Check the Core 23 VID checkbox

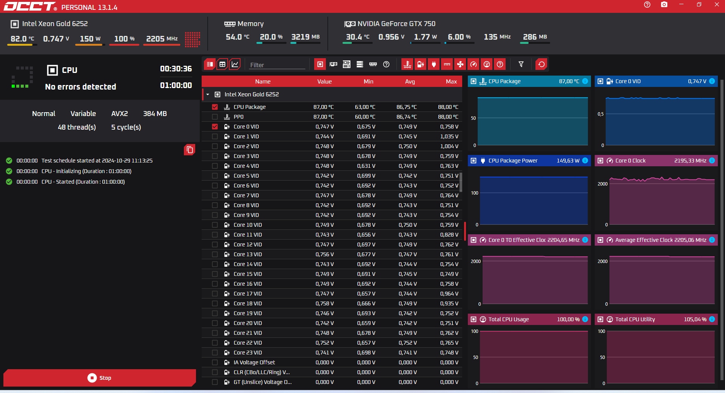coord(215,353)
